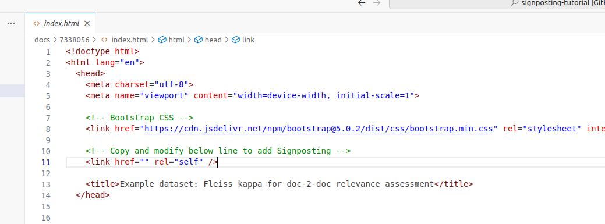Click the 'Bootstrap CSS' comment
This screenshot has height=224, width=605.
coord(139,118)
